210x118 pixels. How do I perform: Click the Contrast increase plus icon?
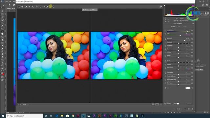click(192, 42)
